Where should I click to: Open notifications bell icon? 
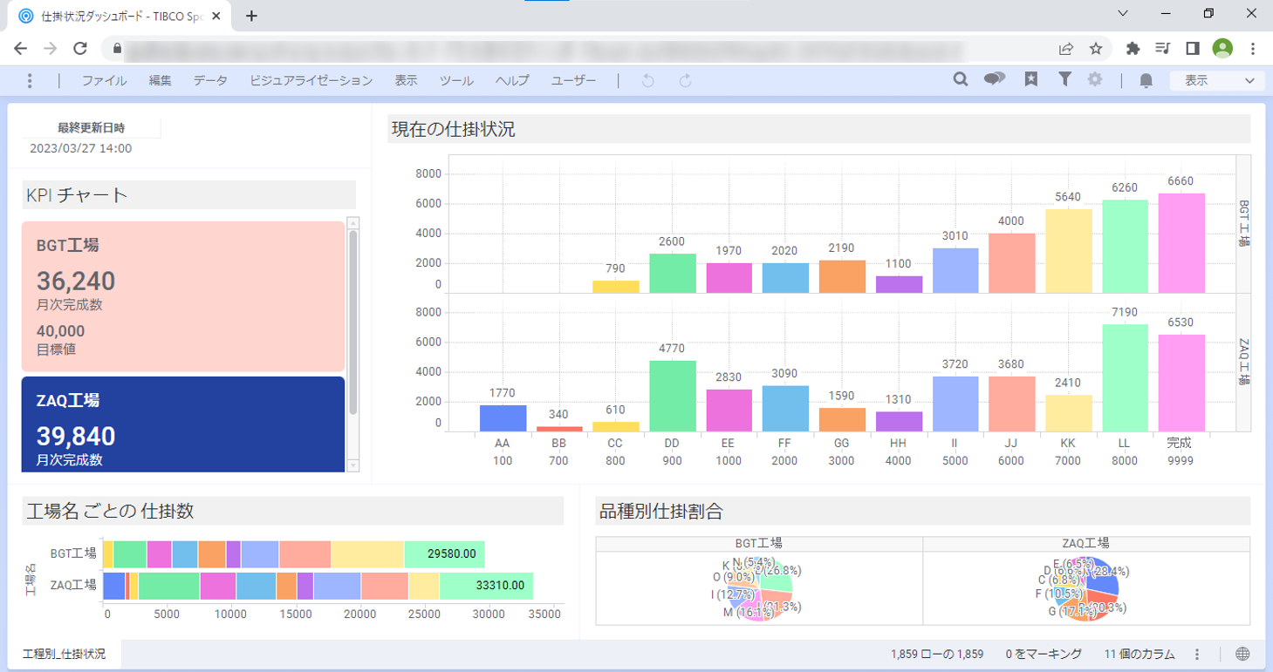pyautogui.click(x=1146, y=81)
